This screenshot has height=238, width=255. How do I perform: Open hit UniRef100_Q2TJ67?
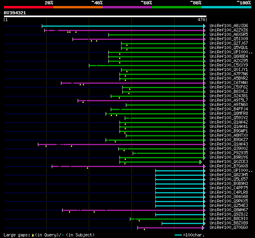pos(229,43)
